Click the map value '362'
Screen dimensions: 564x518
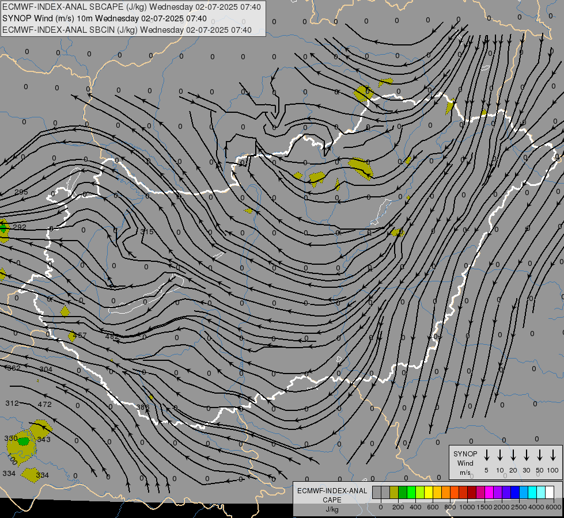tap(14, 368)
